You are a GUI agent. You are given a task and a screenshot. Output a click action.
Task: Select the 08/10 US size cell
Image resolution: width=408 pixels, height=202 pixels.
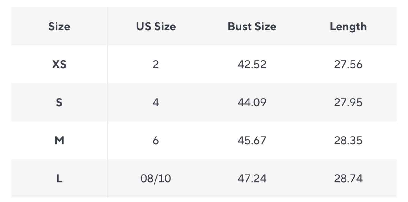tap(156, 179)
